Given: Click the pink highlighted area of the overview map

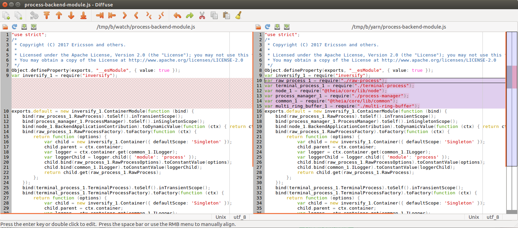Looking at the screenshot, I should point(514,77).
